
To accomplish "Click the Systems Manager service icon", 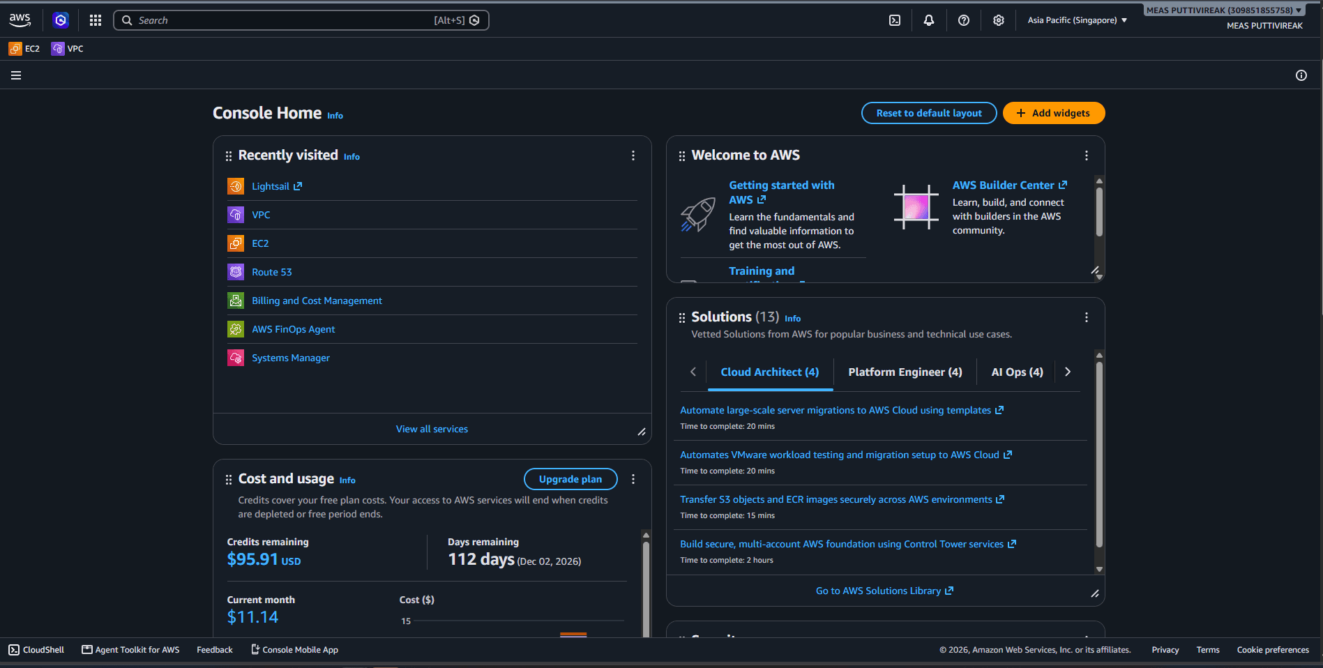I will click(x=236, y=358).
